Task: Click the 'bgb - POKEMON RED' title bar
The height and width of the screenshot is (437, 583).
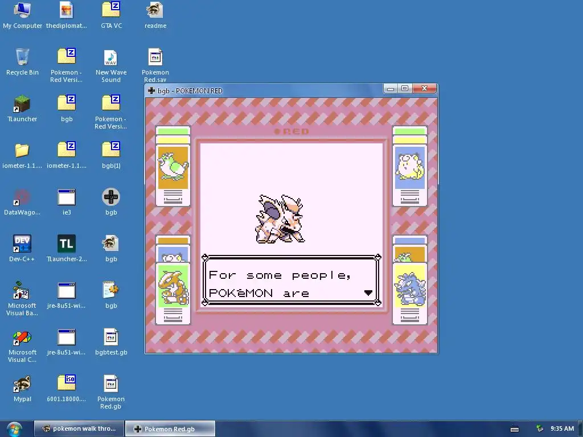Action: pos(264,90)
